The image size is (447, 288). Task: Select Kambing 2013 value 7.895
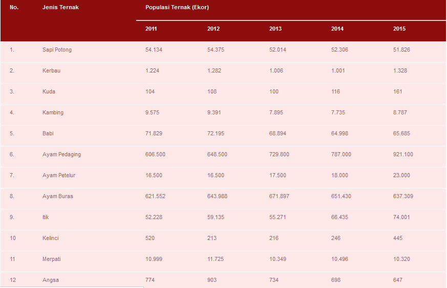276,112
